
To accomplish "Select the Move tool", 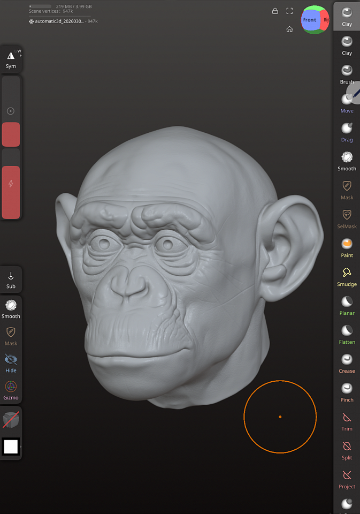I will point(347,103).
